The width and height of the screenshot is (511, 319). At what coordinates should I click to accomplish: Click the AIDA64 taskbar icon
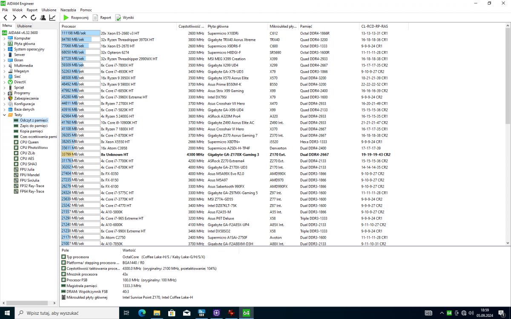click(246, 313)
